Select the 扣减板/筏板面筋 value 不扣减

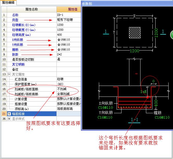coord(69,89)
